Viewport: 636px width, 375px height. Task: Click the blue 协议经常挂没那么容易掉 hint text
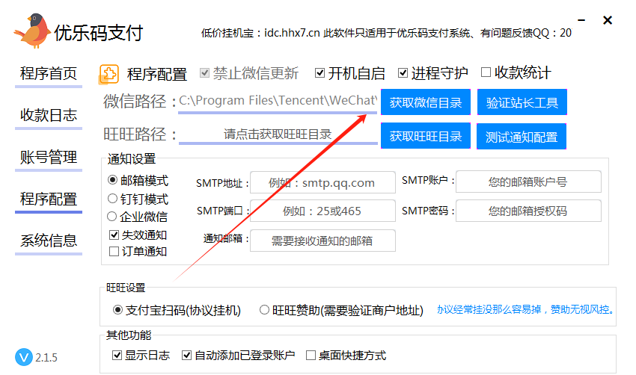526,310
